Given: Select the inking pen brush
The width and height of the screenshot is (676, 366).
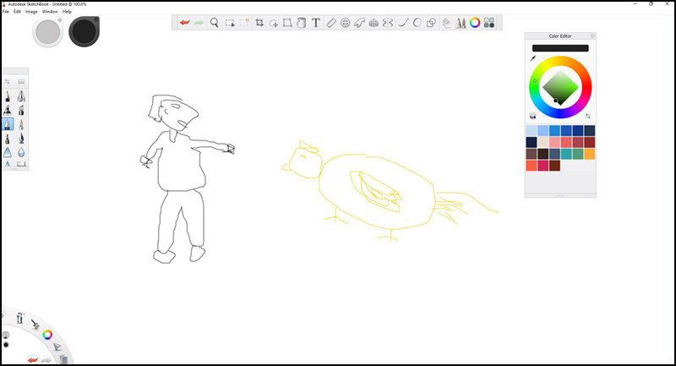Looking at the screenshot, I should point(21,139).
